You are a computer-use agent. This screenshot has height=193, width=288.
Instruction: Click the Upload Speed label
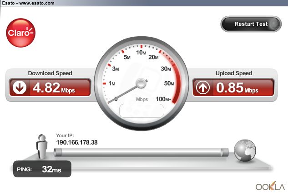pyautogui.click(x=234, y=73)
